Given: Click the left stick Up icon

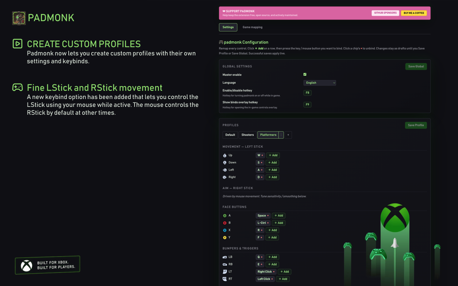Looking at the screenshot, I should pos(225,156).
